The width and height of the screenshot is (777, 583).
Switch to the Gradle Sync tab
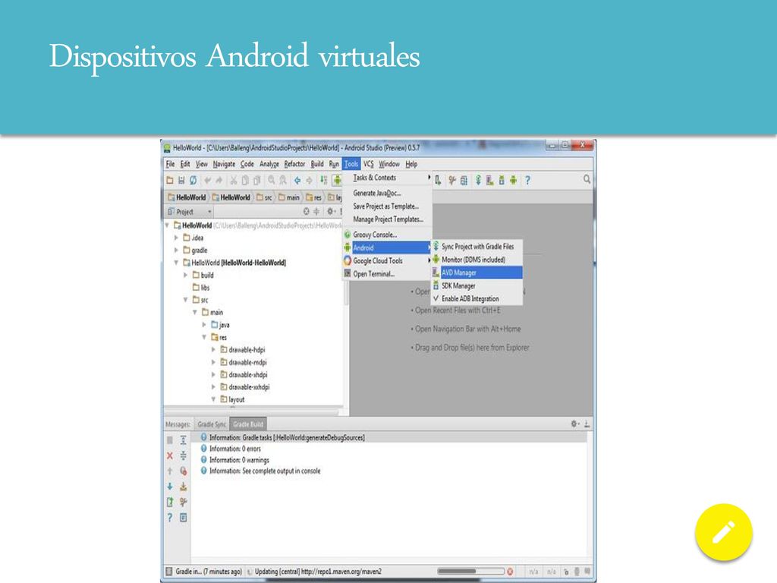pos(212,424)
